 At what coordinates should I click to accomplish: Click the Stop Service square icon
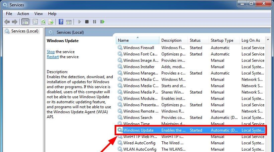pos(87,22)
